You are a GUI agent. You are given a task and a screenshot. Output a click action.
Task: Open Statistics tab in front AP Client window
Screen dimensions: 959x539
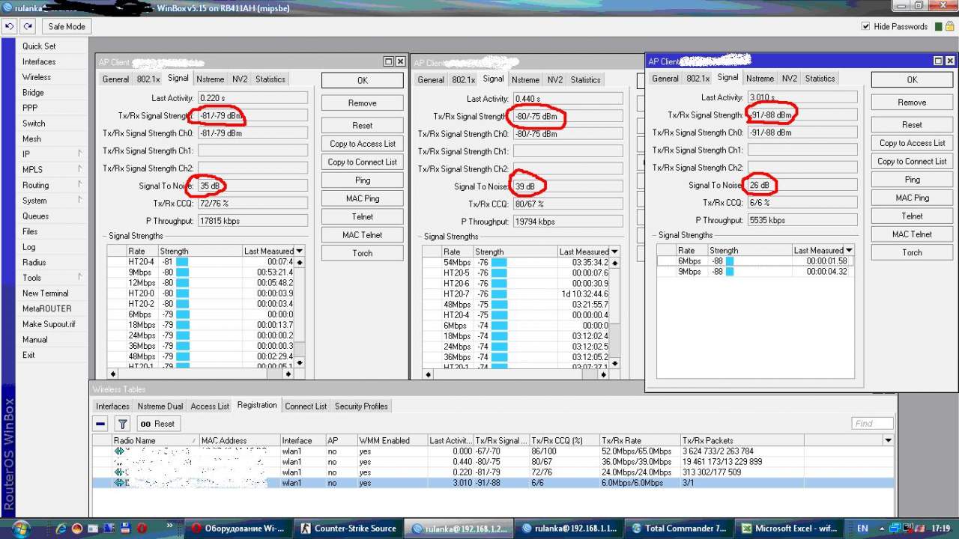(820, 79)
